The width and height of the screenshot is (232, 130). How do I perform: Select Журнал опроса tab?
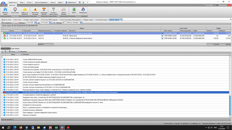click(6, 49)
